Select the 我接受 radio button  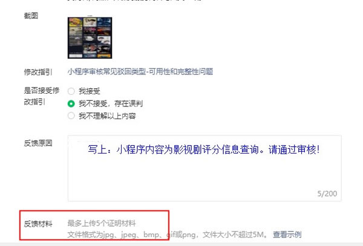coord(71,91)
